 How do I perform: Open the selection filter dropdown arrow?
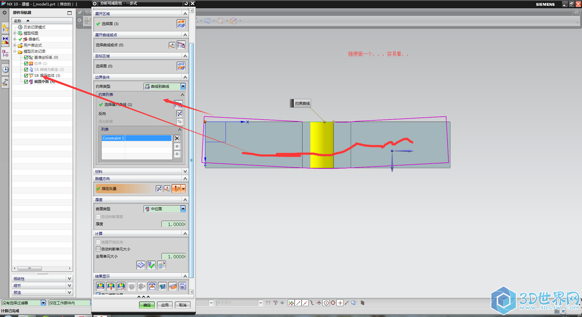43,303
